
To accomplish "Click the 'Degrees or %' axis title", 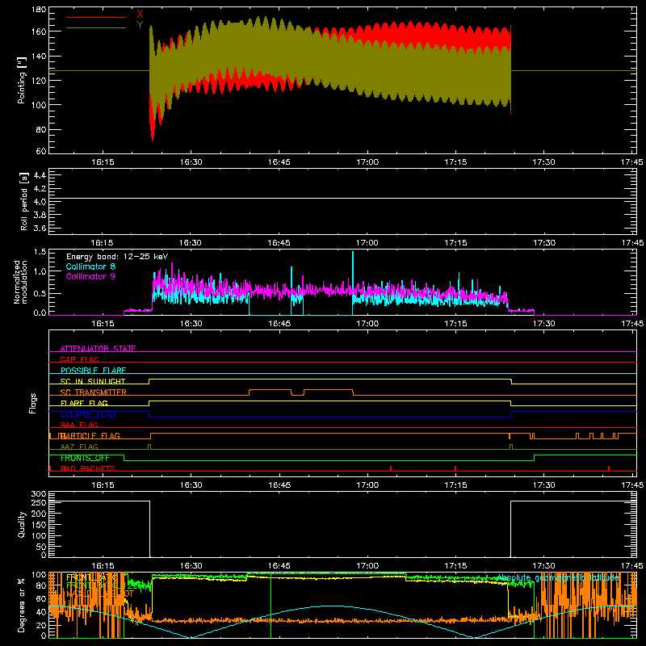I will click(x=22, y=606).
